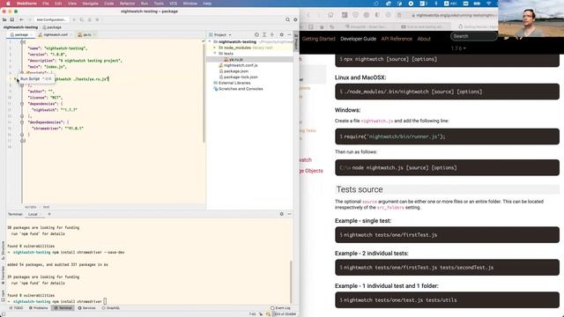Screen dimensions: 564x317
Task: Open the TODO tool window
Action: point(16,308)
